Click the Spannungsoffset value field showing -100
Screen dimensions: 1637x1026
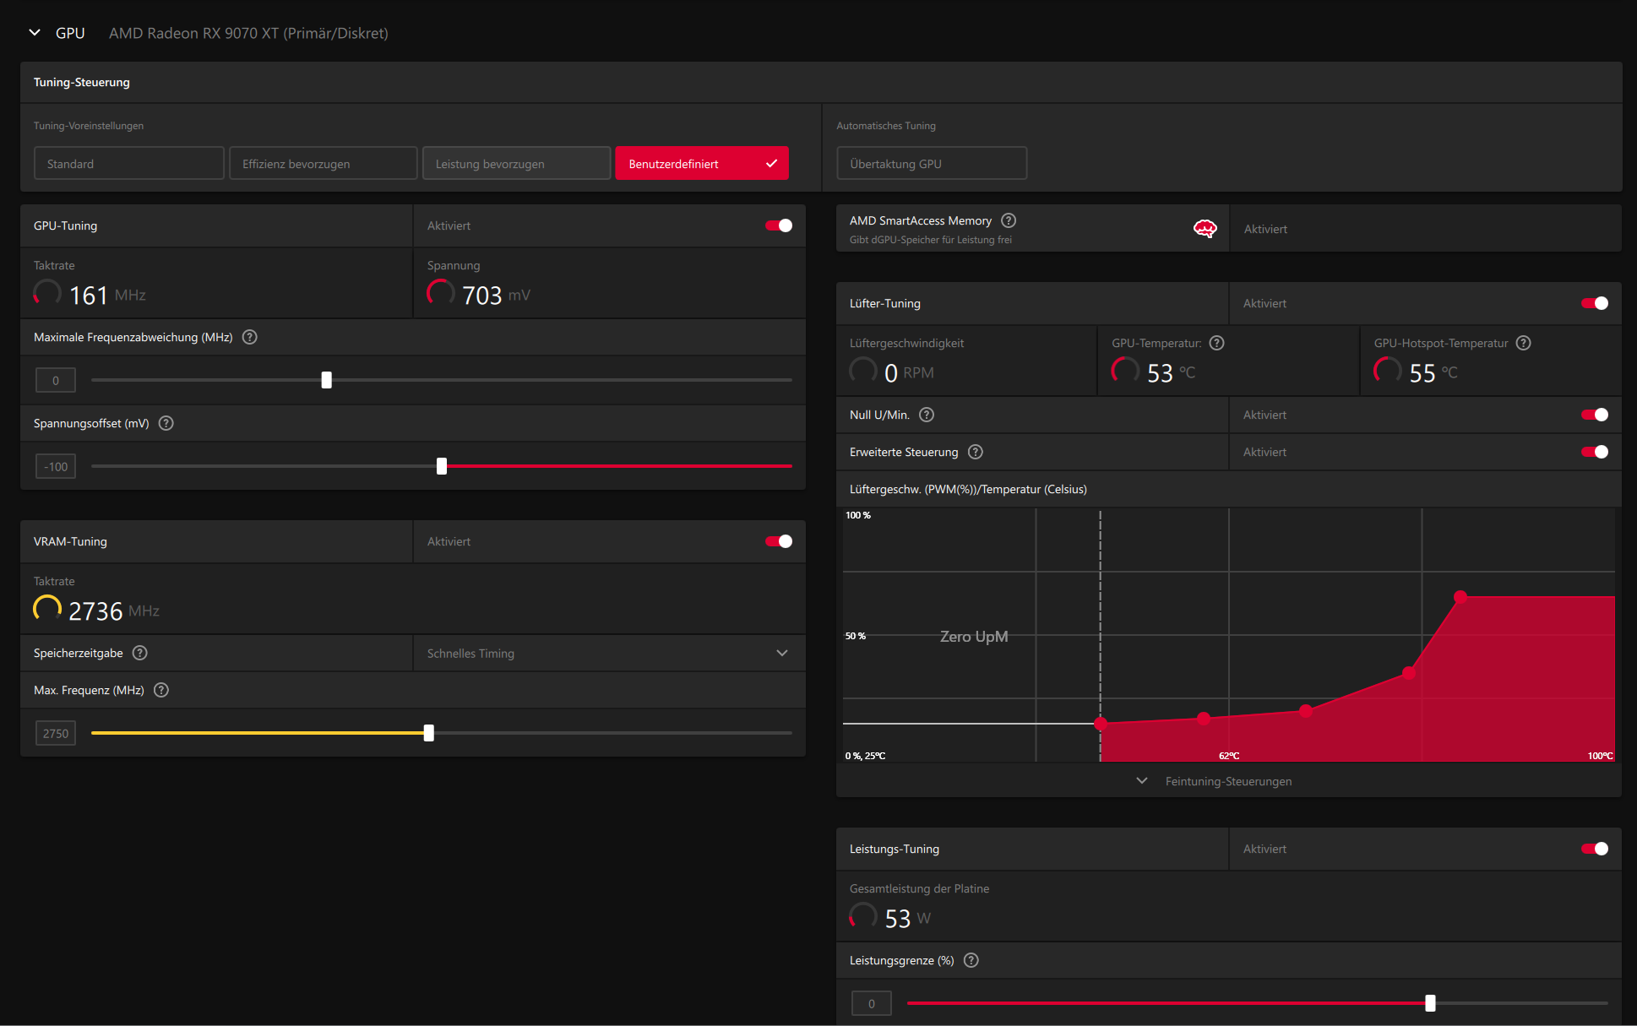56,466
